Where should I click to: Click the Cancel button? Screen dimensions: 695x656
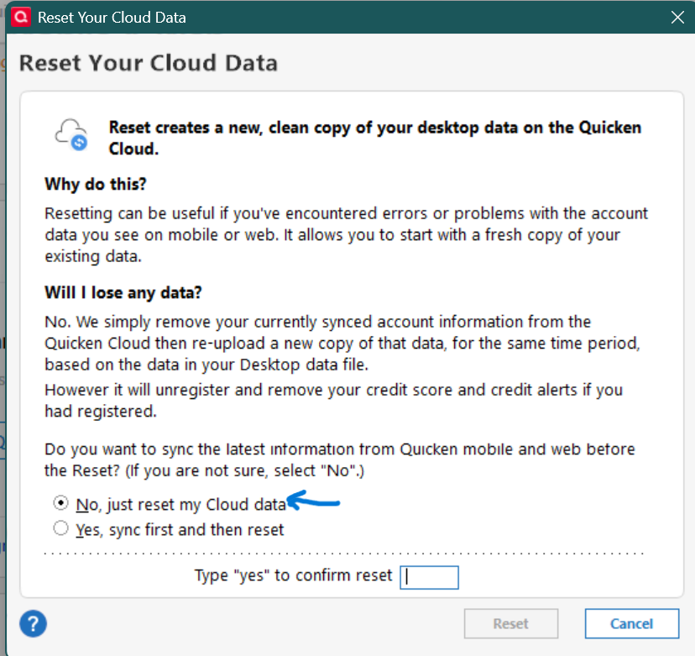click(631, 623)
